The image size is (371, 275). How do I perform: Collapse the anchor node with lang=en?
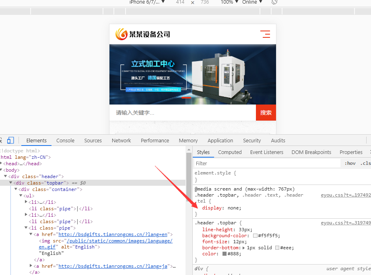31,234
